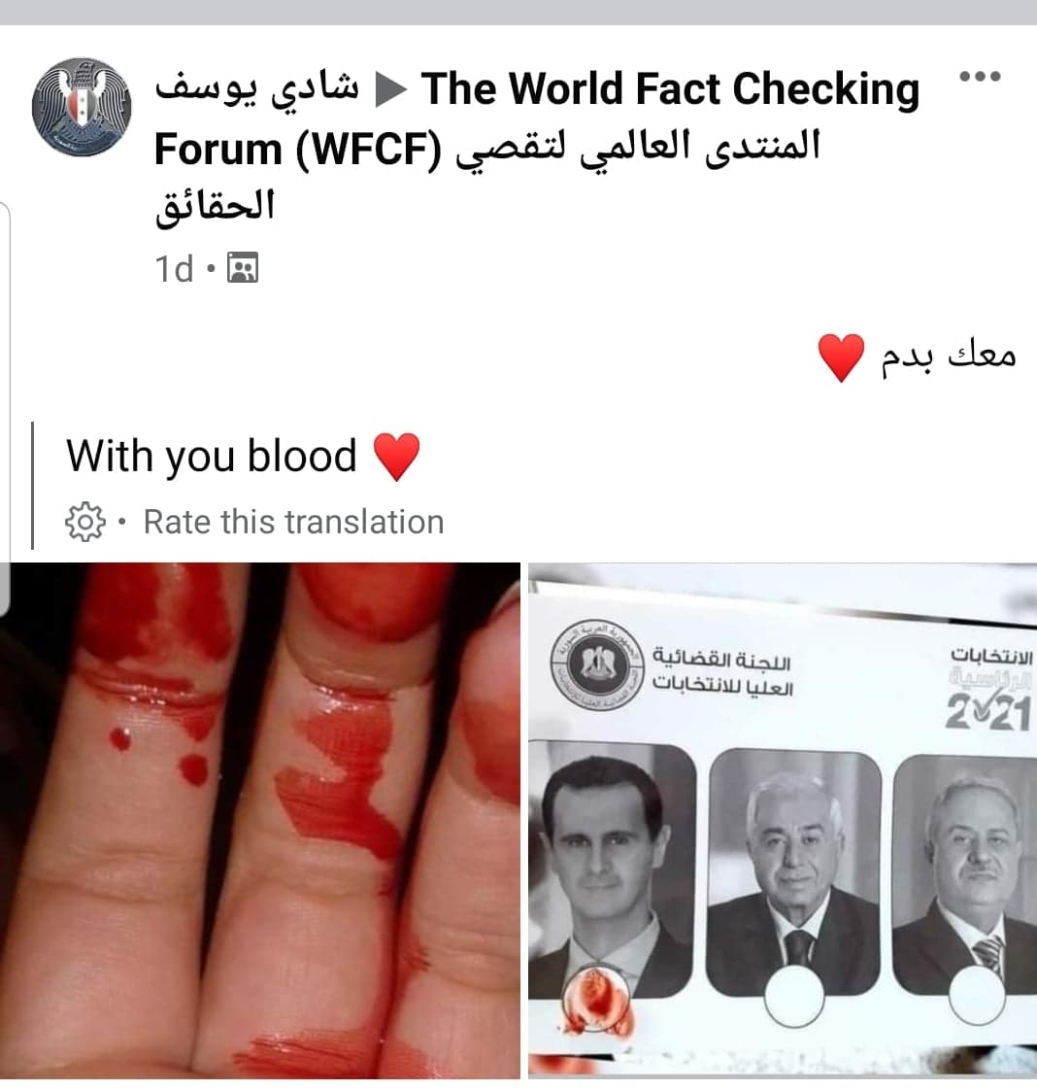Viewport: 1037px width, 1090px height.
Task: Click the Arabic caption text معك بدم
Action: coord(949,357)
